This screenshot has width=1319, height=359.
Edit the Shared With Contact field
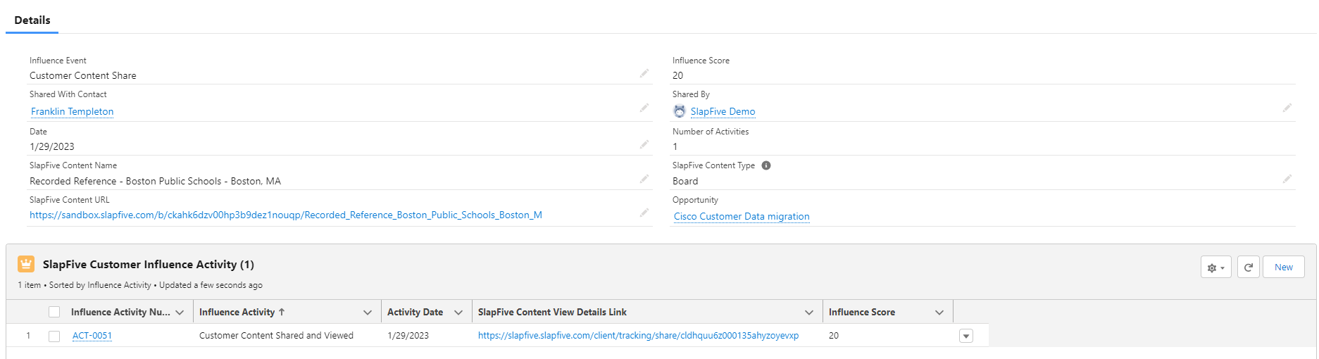[x=644, y=108]
